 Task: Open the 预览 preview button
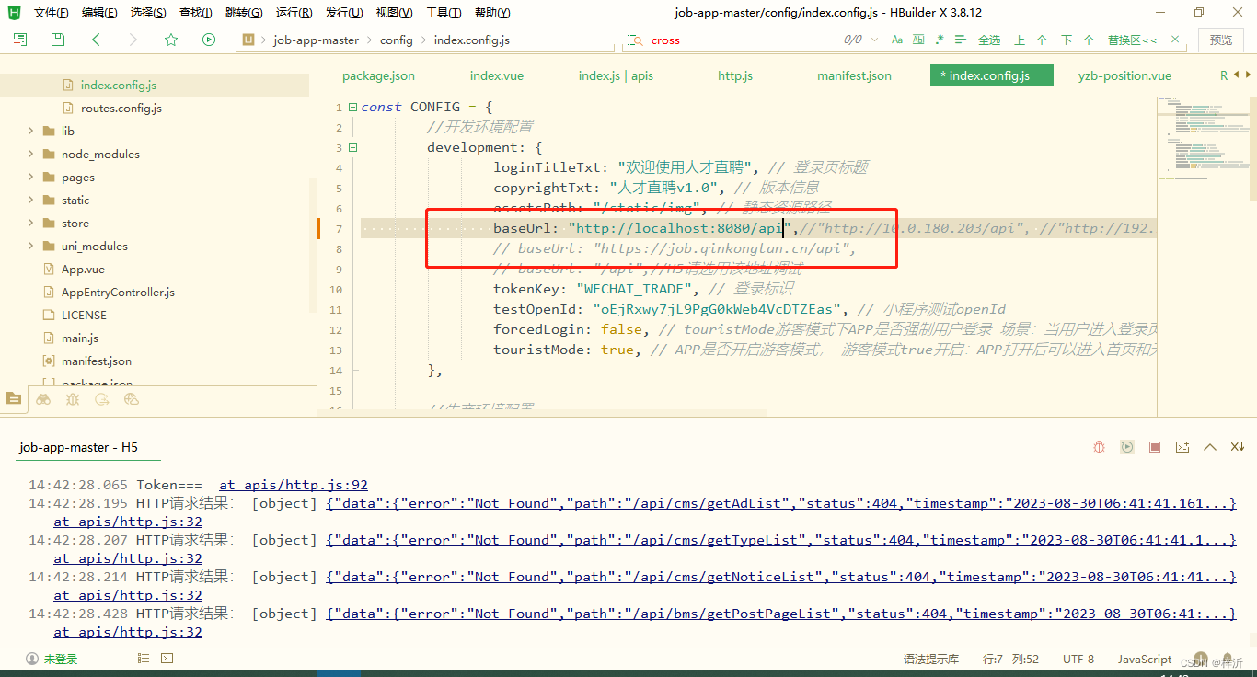[x=1221, y=40]
